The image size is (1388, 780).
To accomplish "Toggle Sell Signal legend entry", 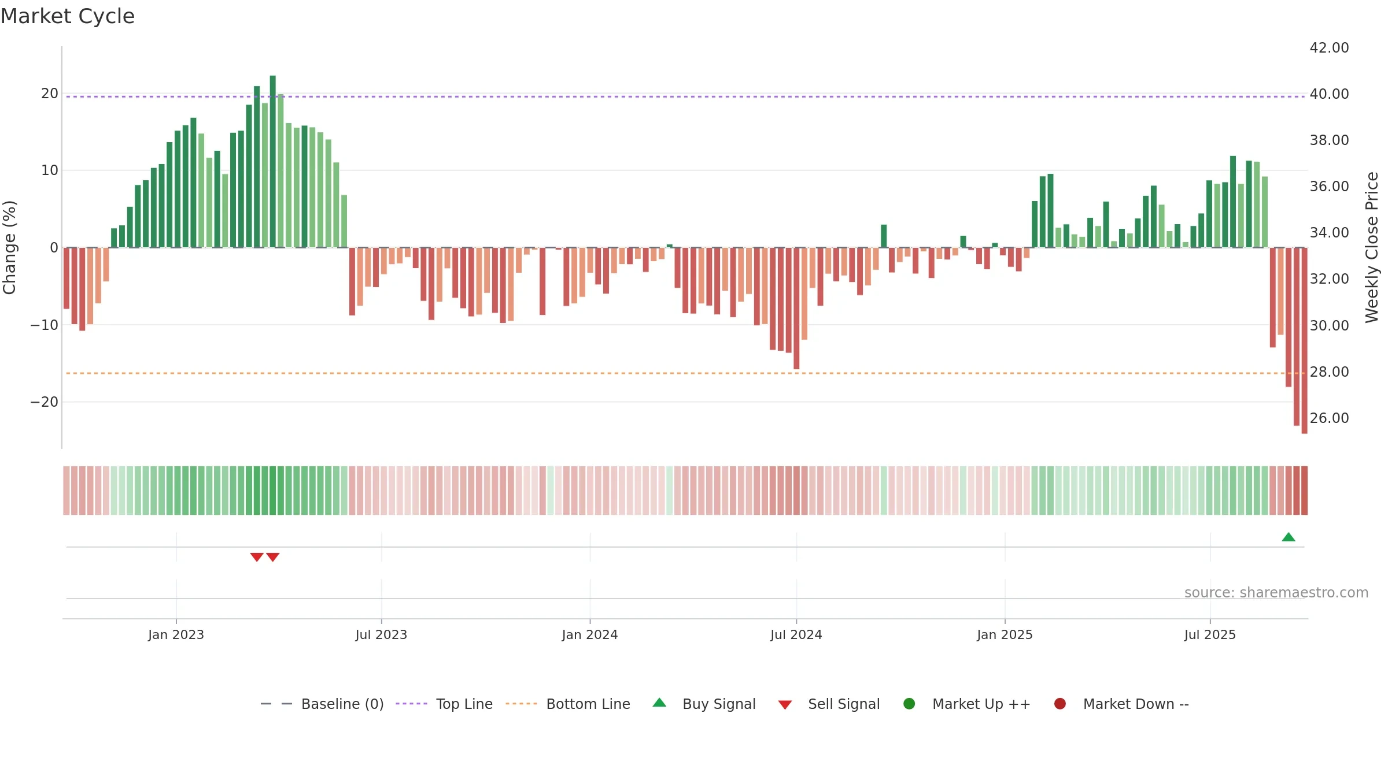I will click(829, 704).
